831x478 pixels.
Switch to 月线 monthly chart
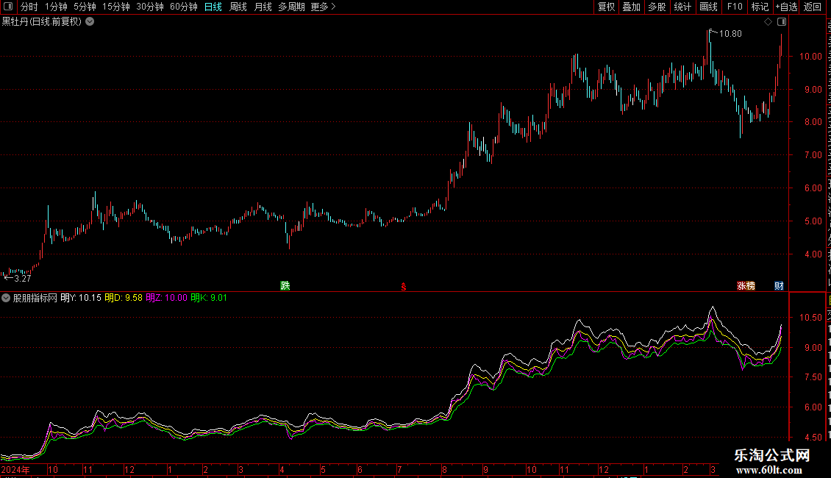263,7
